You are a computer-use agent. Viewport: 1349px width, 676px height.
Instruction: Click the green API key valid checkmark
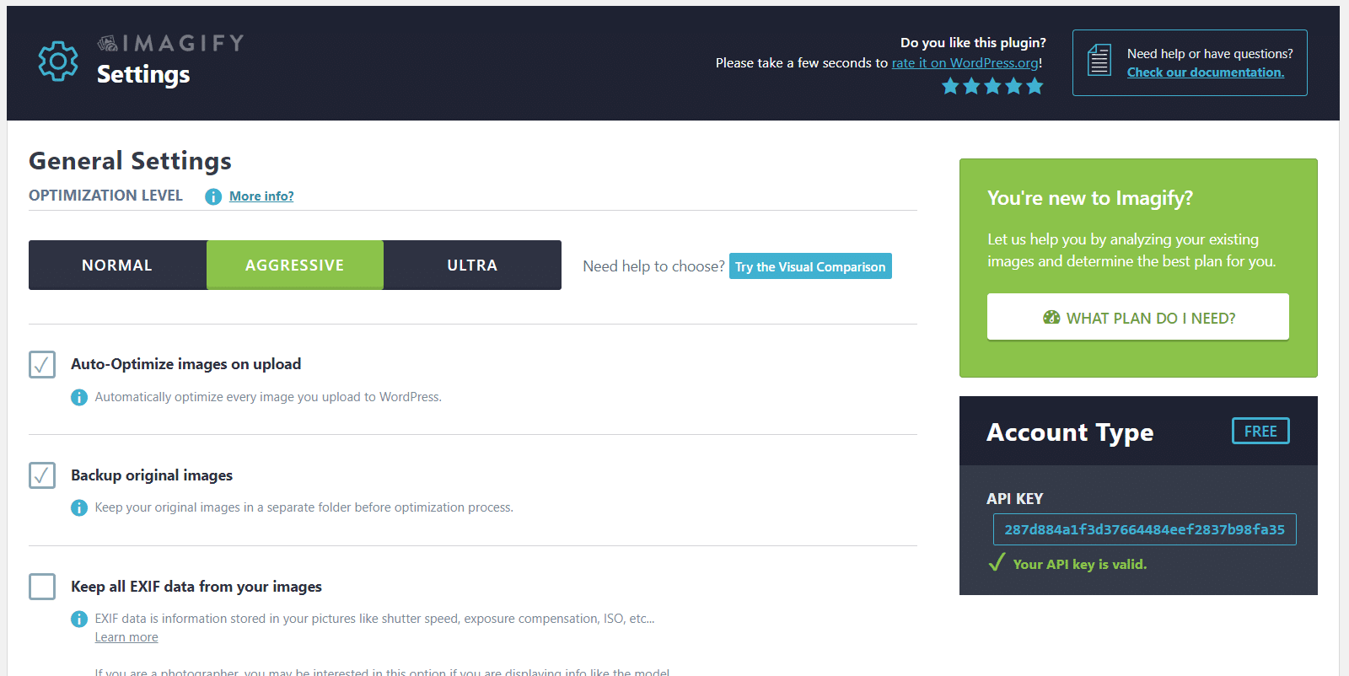(x=997, y=563)
